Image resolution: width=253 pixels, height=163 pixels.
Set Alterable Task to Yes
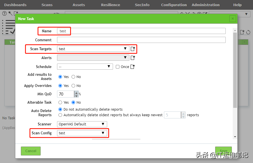click(60, 103)
